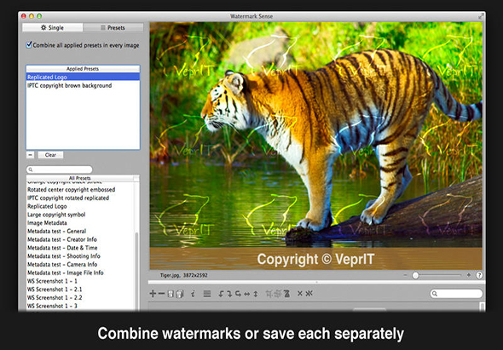Viewport: 503px width, 350px height.
Task: Click the Tiger.jpg file name label
Action: coord(171,275)
